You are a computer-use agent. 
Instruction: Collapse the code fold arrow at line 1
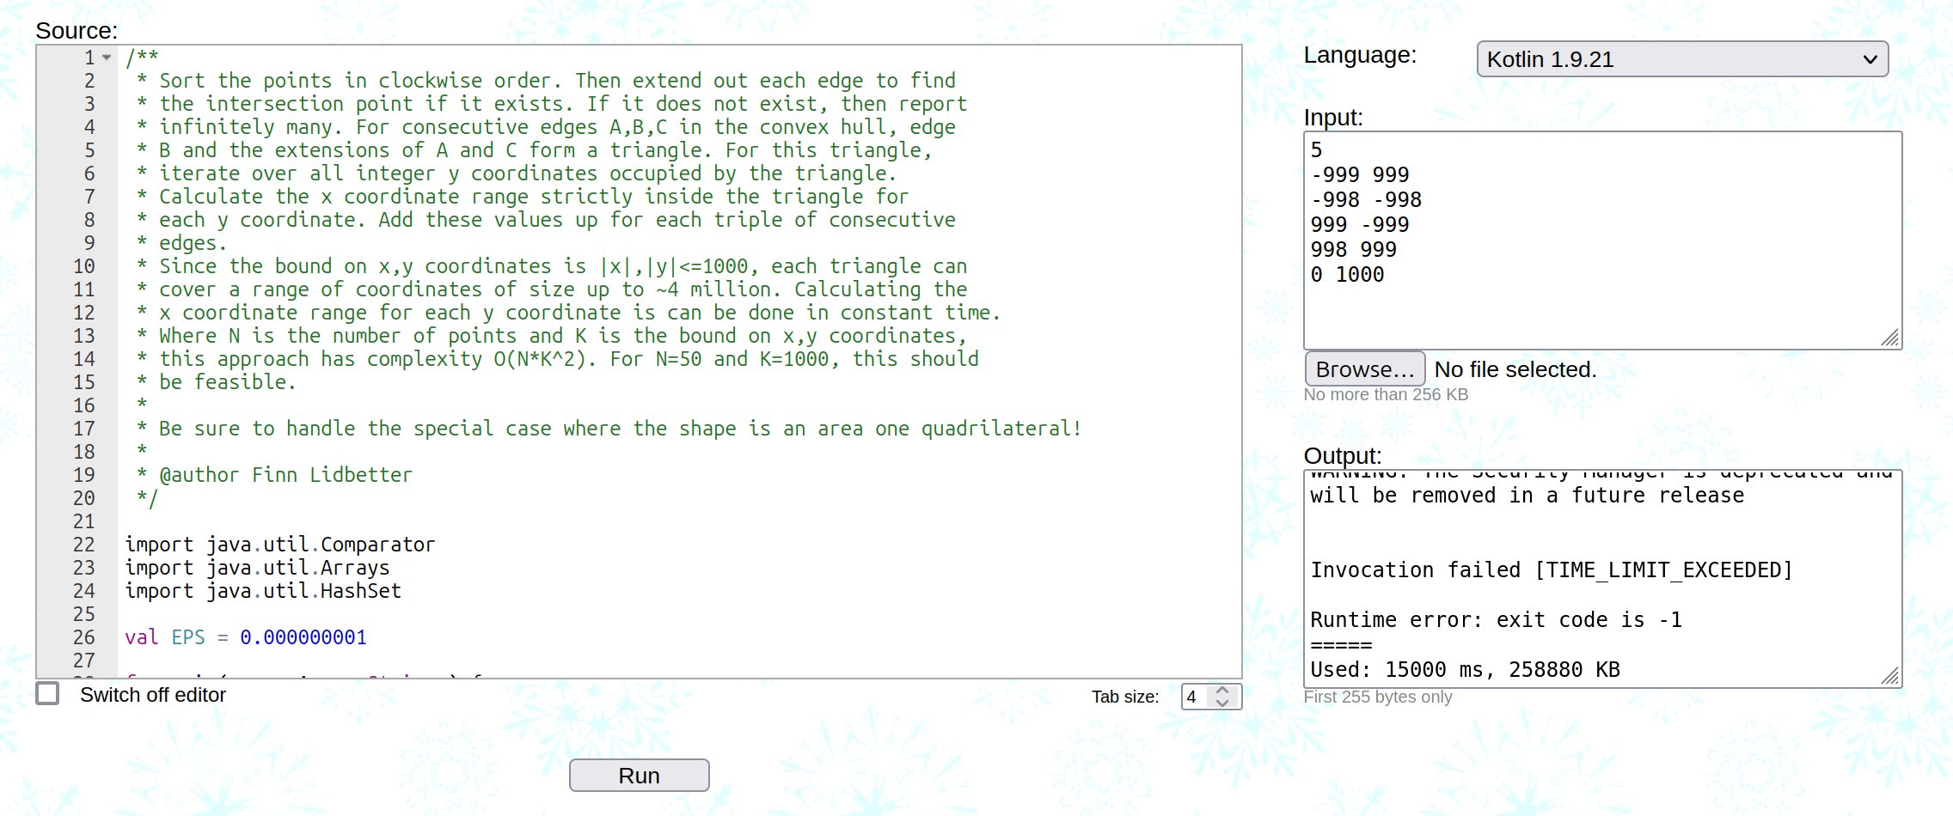tap(107, 58)
